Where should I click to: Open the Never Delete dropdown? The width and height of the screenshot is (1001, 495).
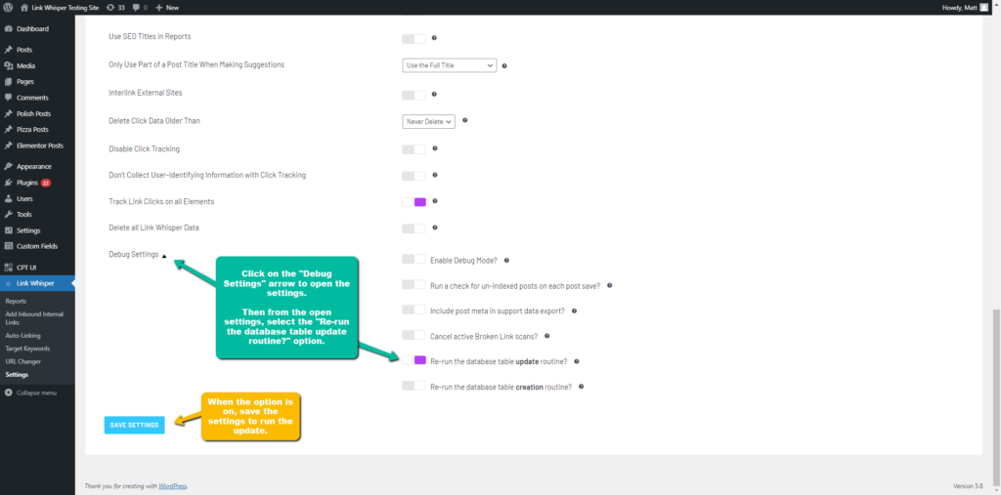point(428,121)
